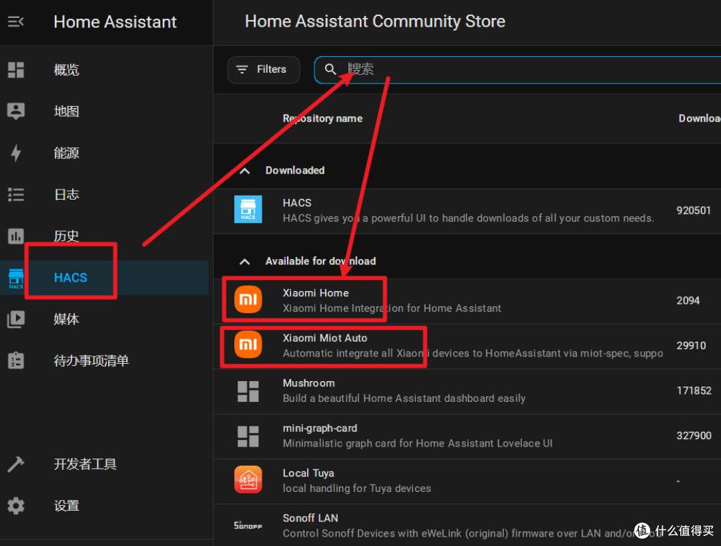Select HACS in the sidebar

pos(71,278)
